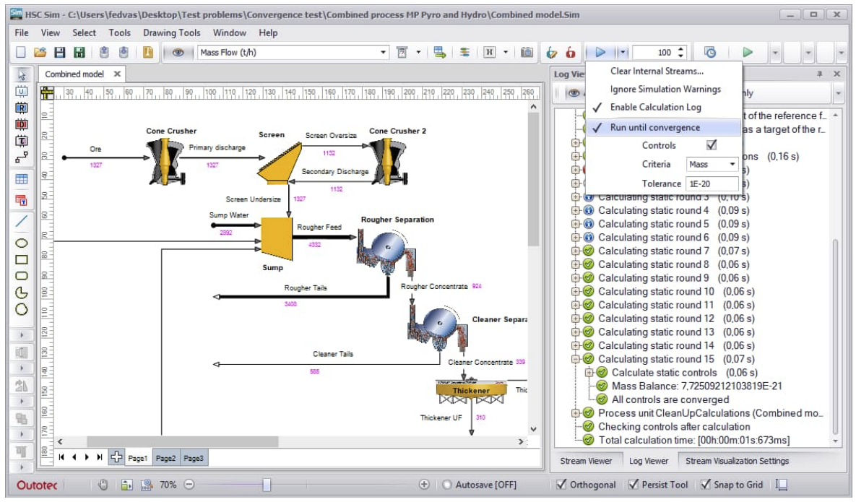Switch to the Stream Viewer tab

tap(586, 461)
